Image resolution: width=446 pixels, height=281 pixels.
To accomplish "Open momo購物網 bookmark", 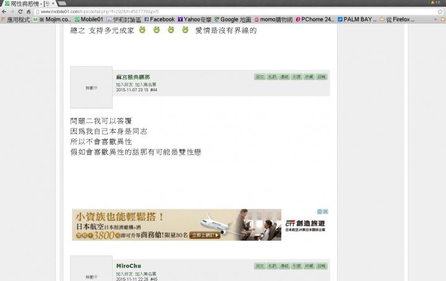I will point(273,20).
